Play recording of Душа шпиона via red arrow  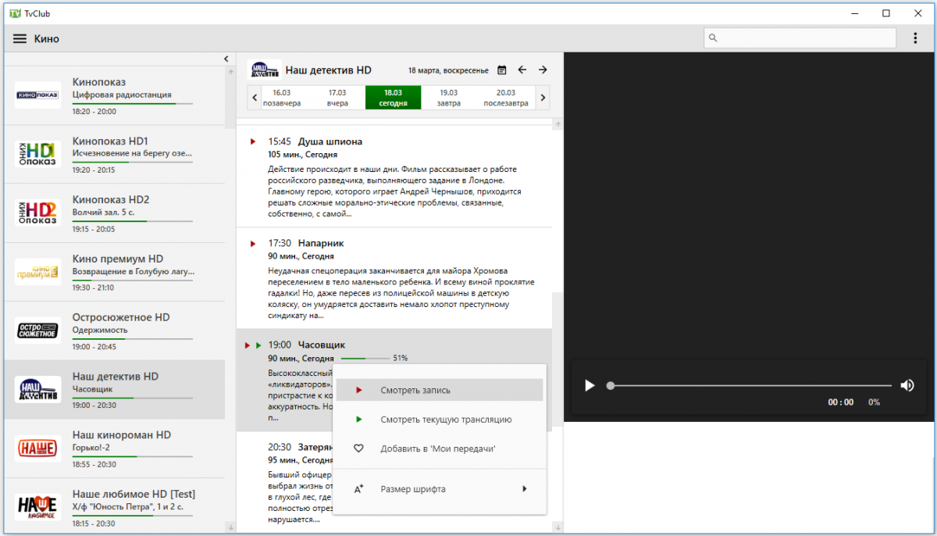(x=253, y=141)
